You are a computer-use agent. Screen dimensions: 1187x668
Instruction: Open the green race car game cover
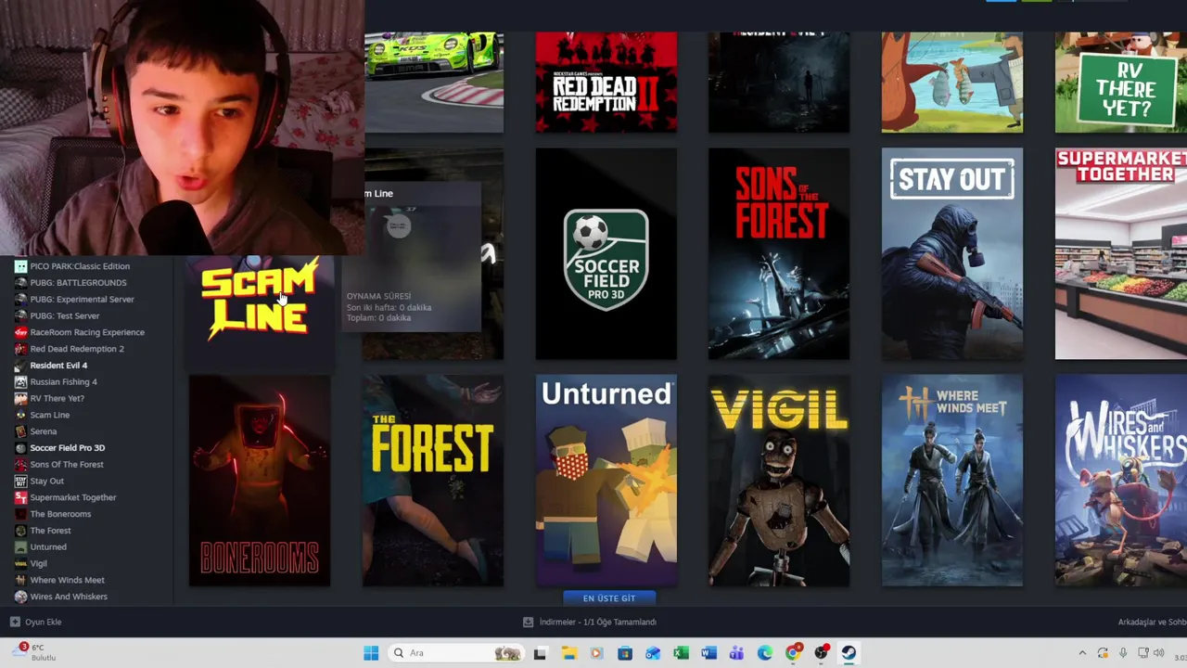coord(434,83)
